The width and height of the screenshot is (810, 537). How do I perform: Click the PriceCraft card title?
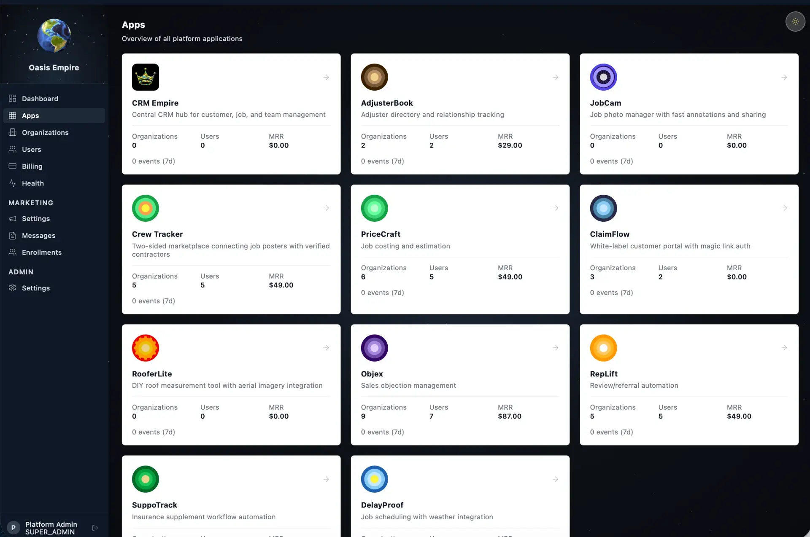tap(381, 234)
